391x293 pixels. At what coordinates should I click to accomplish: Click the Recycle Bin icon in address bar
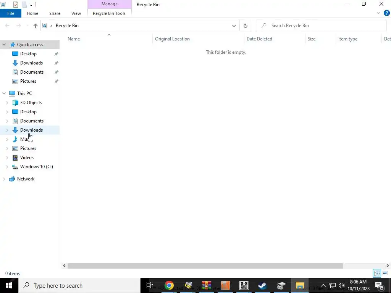pos(45,26)
